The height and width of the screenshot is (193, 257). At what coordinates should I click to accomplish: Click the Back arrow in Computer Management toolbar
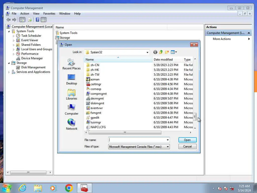pos(9,20)
